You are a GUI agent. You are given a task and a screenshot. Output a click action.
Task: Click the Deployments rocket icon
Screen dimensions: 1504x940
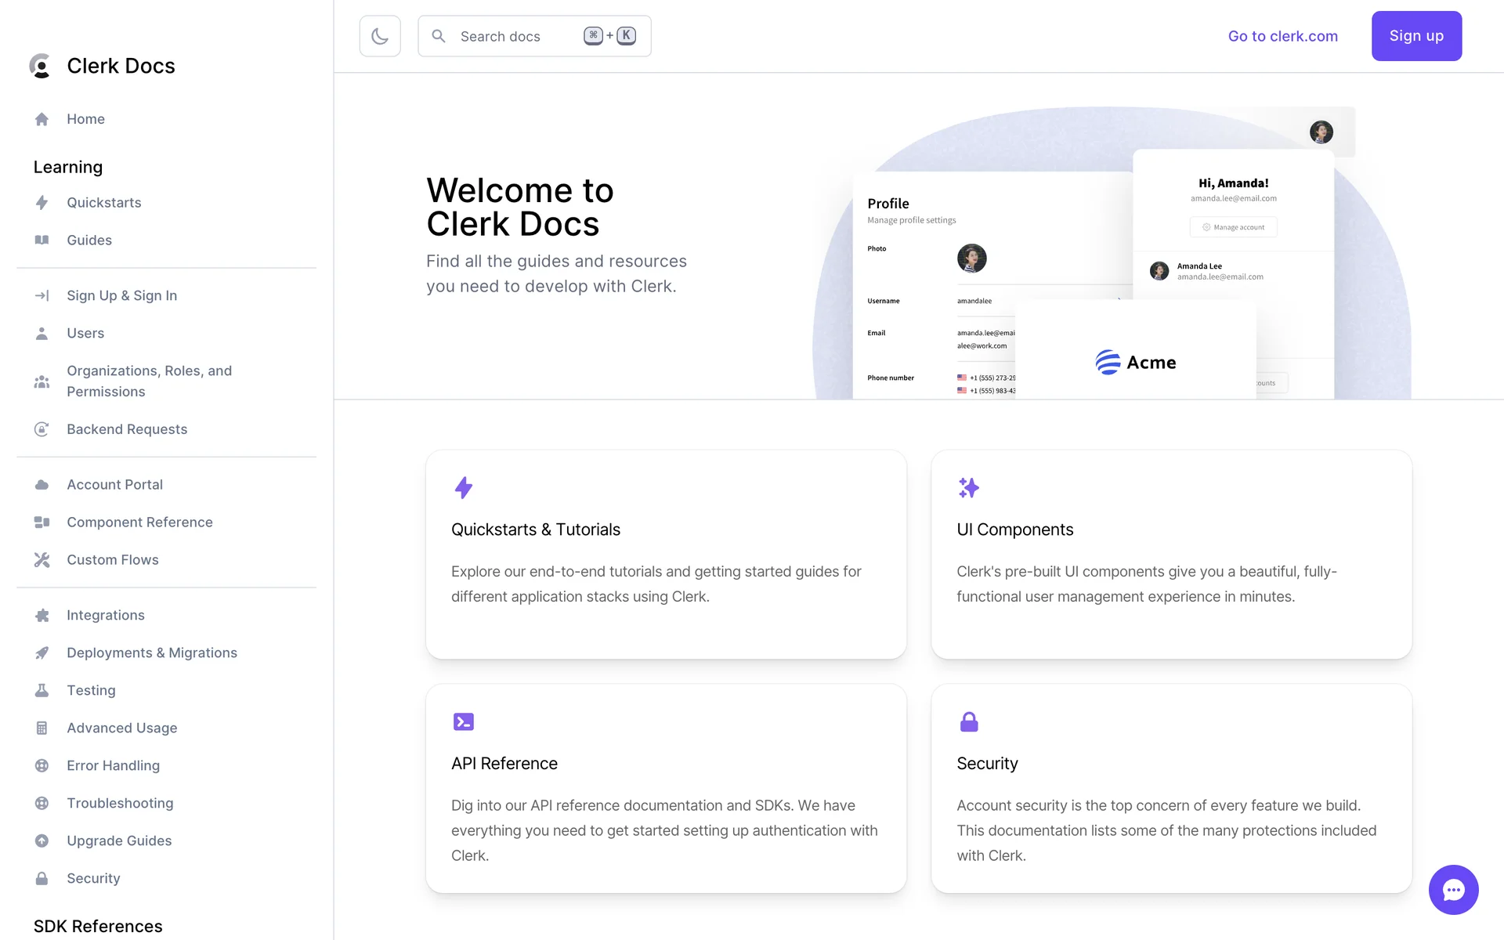click(42, 653)
